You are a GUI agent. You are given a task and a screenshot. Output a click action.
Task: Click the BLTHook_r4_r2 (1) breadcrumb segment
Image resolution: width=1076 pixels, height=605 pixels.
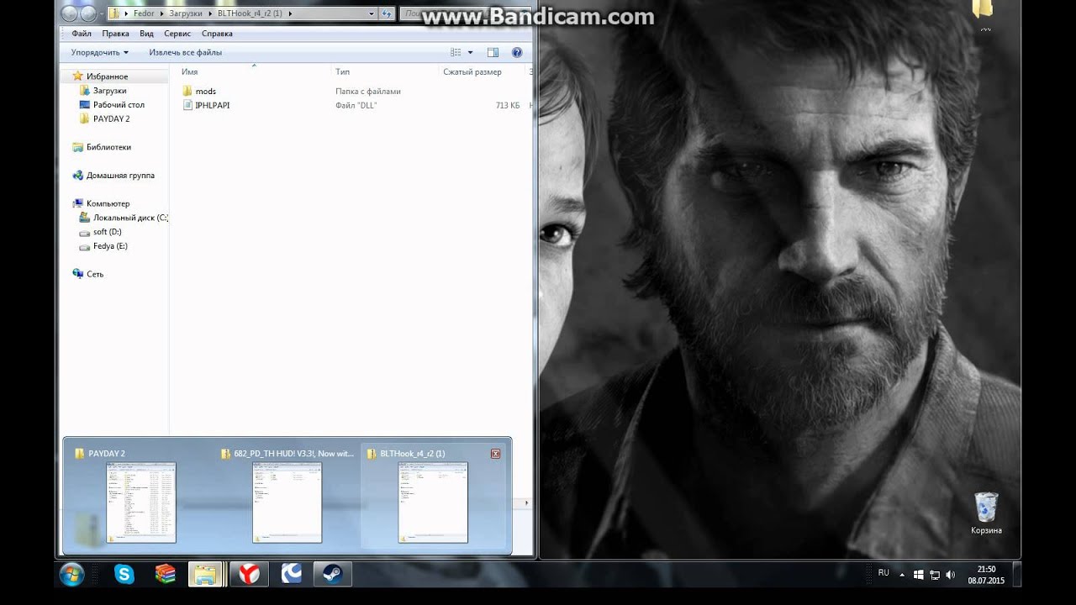tap(251, 13)
